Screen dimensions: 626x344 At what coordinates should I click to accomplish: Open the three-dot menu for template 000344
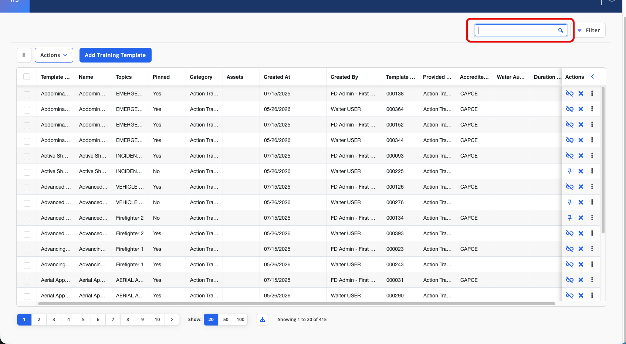point(592,140)
